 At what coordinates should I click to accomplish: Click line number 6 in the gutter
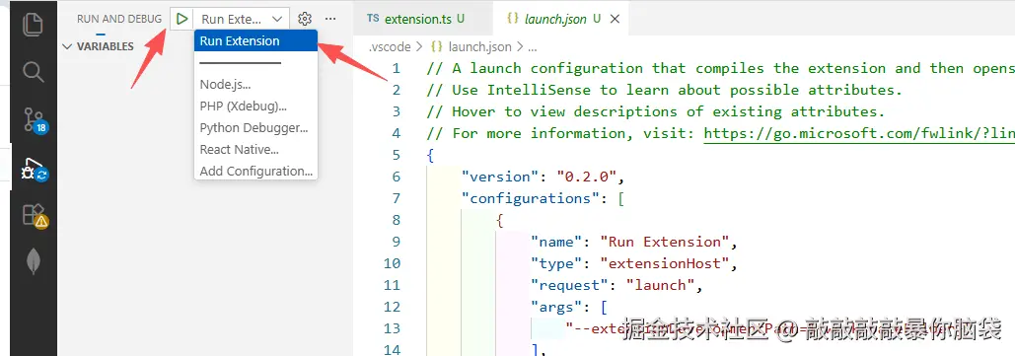[x=397, y=177]
